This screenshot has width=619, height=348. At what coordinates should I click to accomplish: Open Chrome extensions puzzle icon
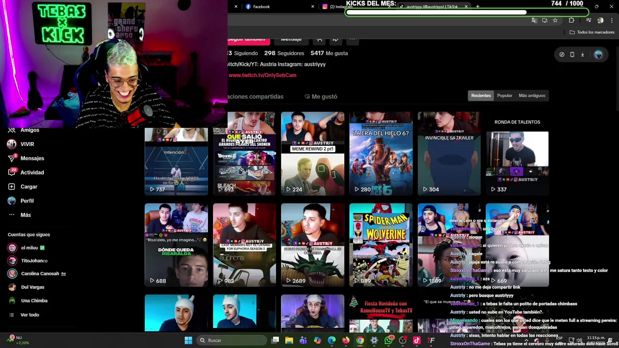pyautogui.click(x=571, y=20)
